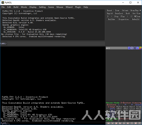142x125 pixels.
Task: Open the A (Action) menu for all
Action: coord(129,48)
